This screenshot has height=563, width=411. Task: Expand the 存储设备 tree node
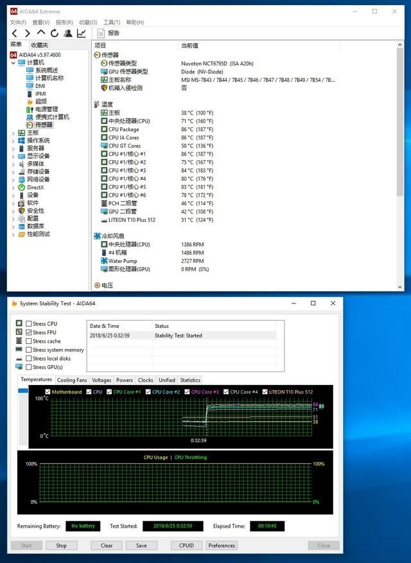click(13, 172)
